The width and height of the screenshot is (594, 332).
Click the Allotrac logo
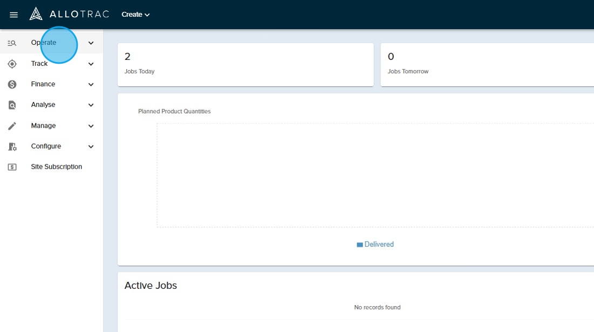pos(70,14)
